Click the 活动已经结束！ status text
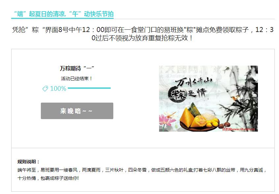The width and height of the screenshot is (279, 194). coord(76,79)
